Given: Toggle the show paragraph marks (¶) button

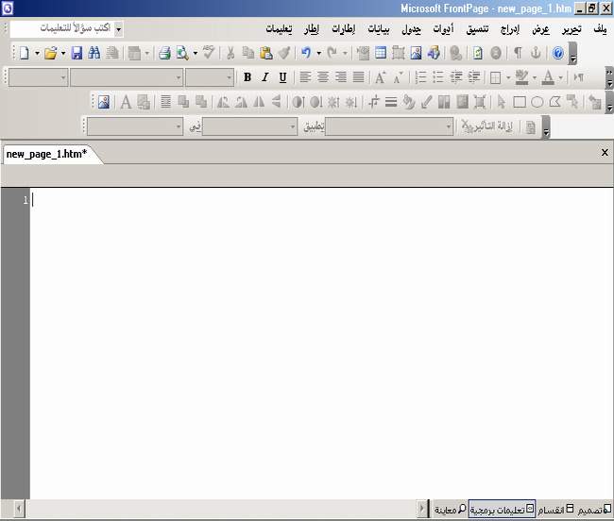Looking at the screenshot, I should tap(517, 54).
